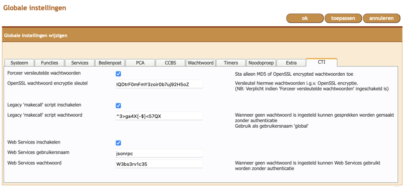Open the Noodoproep tab
The width and height of the screenshot is (404, 187).
(261, 63)
